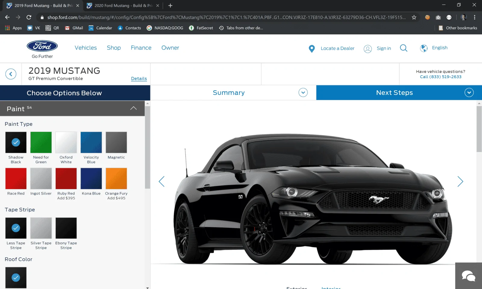Click the Sign in link
The width and height of the screenshot is (482, 289).
tap(384, 48)
